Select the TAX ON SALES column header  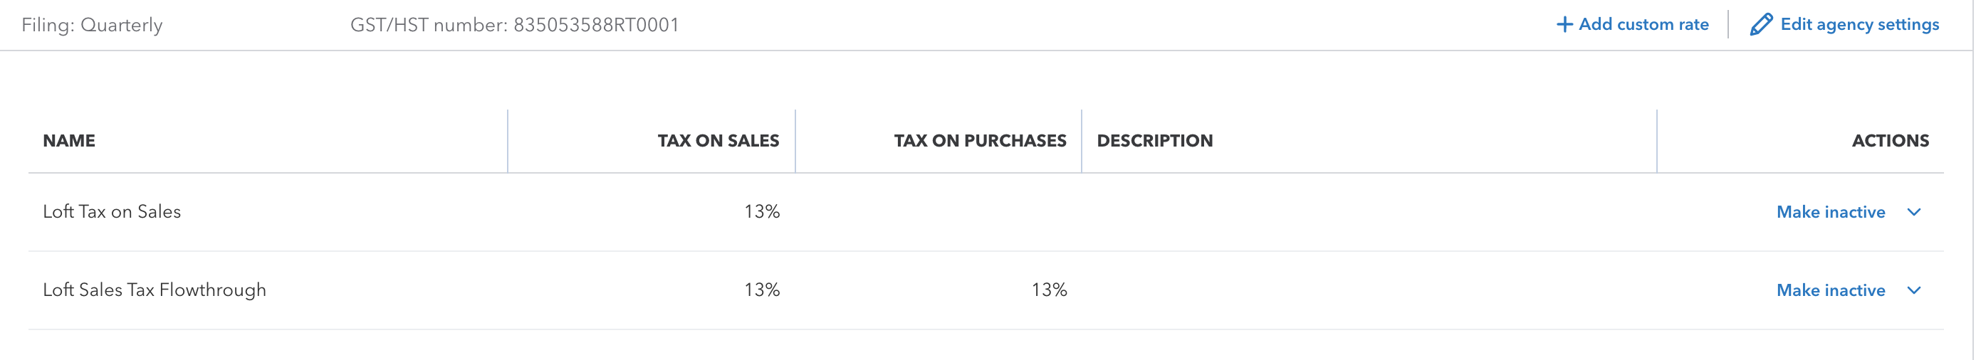click(718, 140)
